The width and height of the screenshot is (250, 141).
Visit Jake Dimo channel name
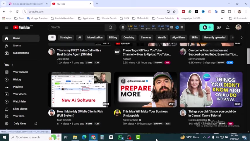click(x=63, y=59)
